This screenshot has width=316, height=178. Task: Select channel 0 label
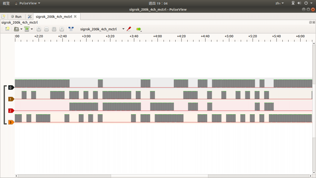(x=11, y=87)
